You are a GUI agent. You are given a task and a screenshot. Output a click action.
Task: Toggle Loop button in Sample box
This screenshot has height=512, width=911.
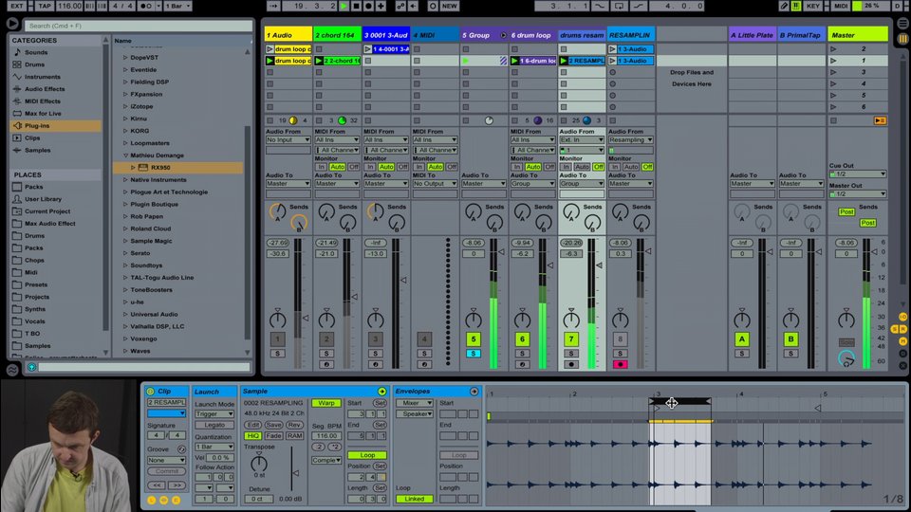[x=366, y=455]
